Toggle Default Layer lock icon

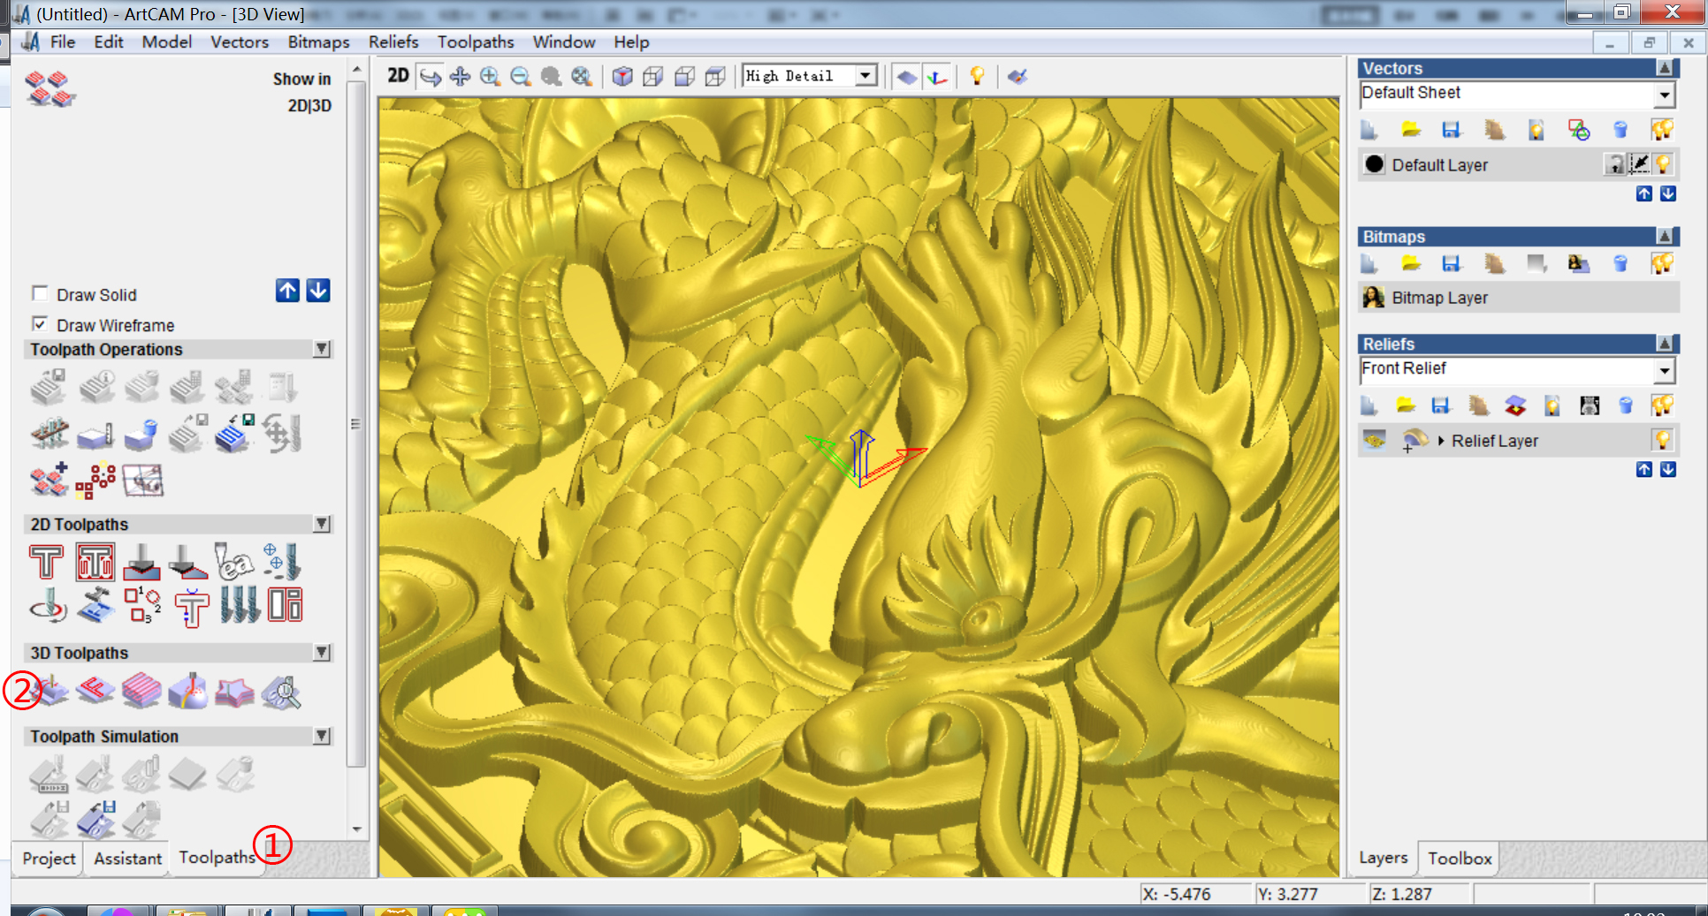pyautogui.click(x=1615, y=163)
